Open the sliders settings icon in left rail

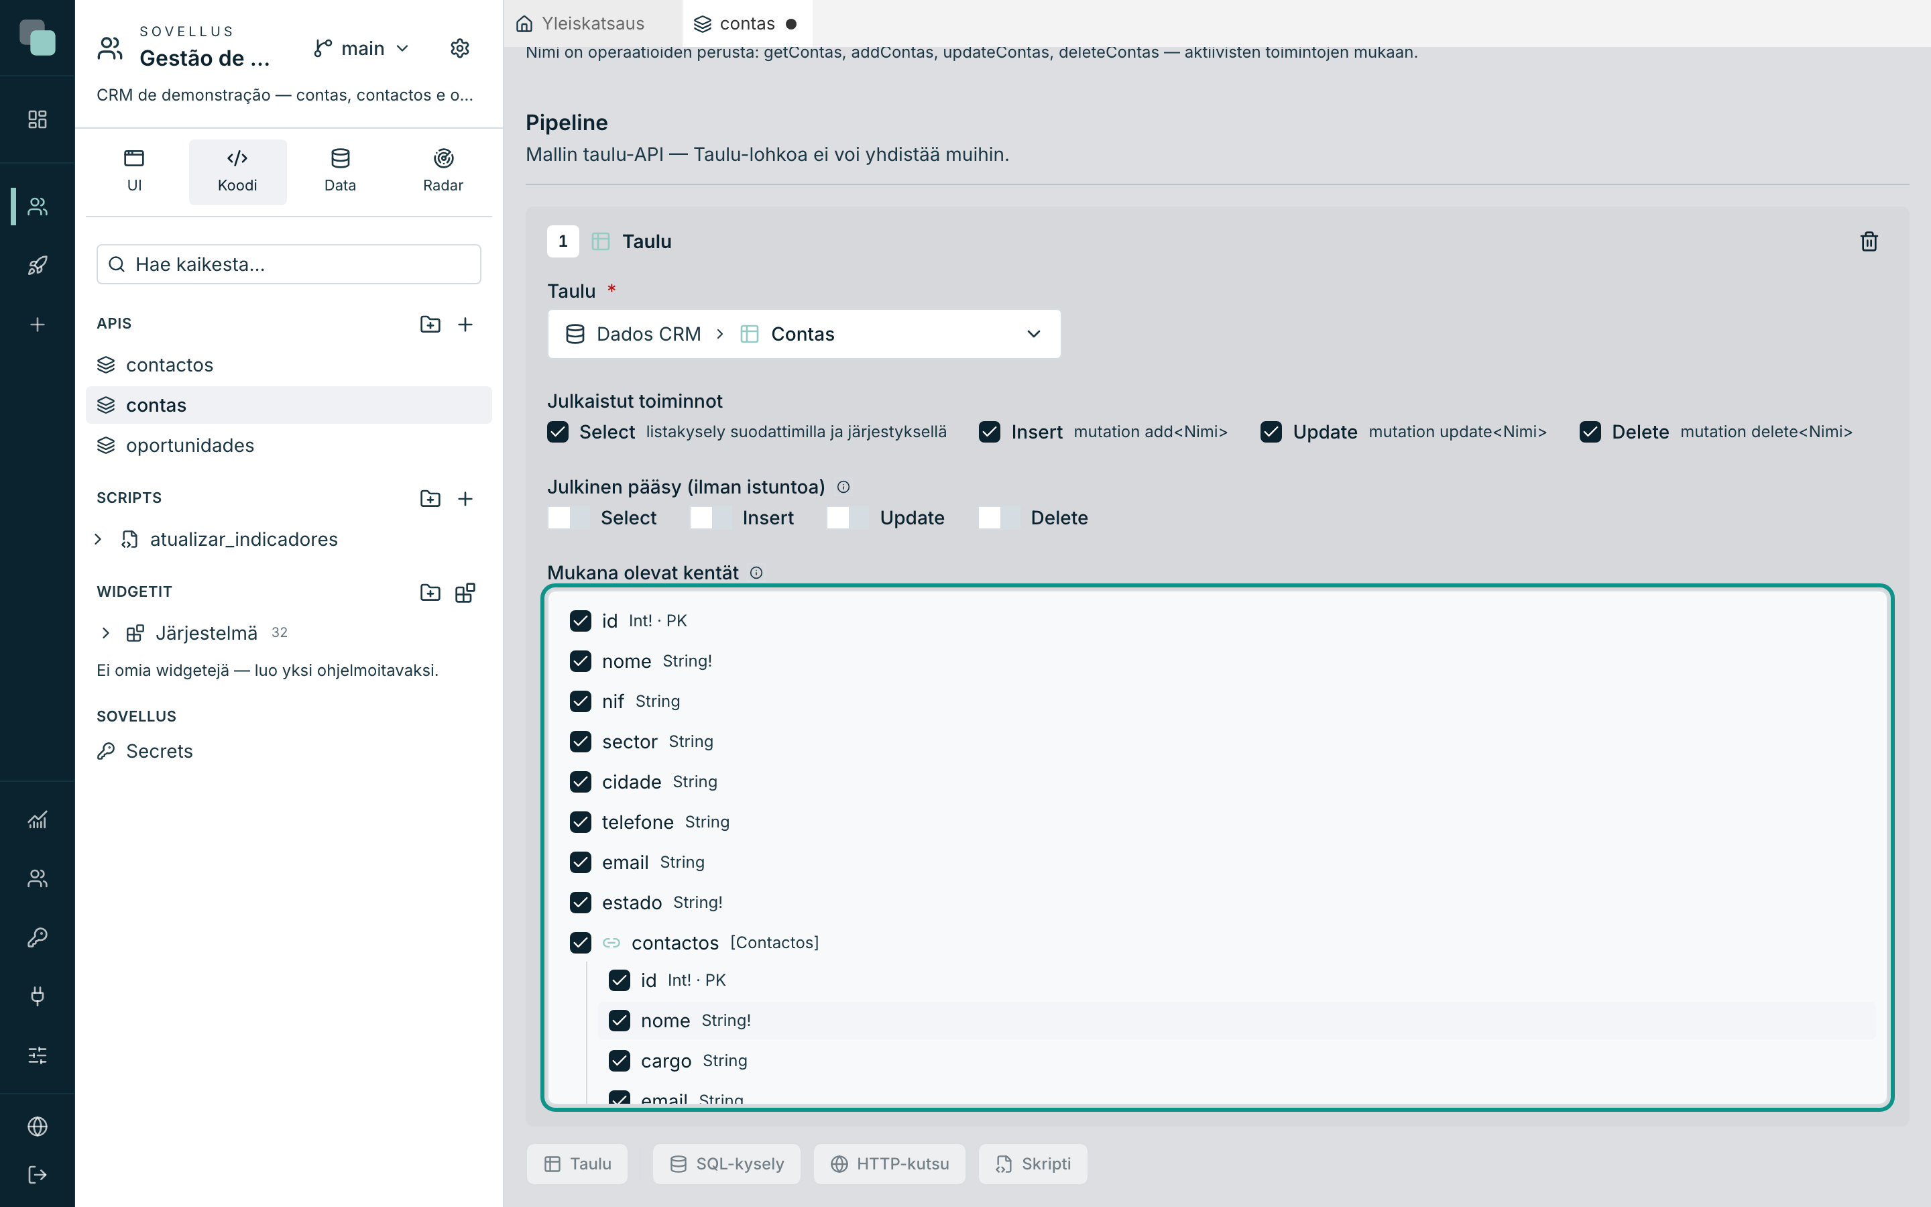click(38, 1055)
